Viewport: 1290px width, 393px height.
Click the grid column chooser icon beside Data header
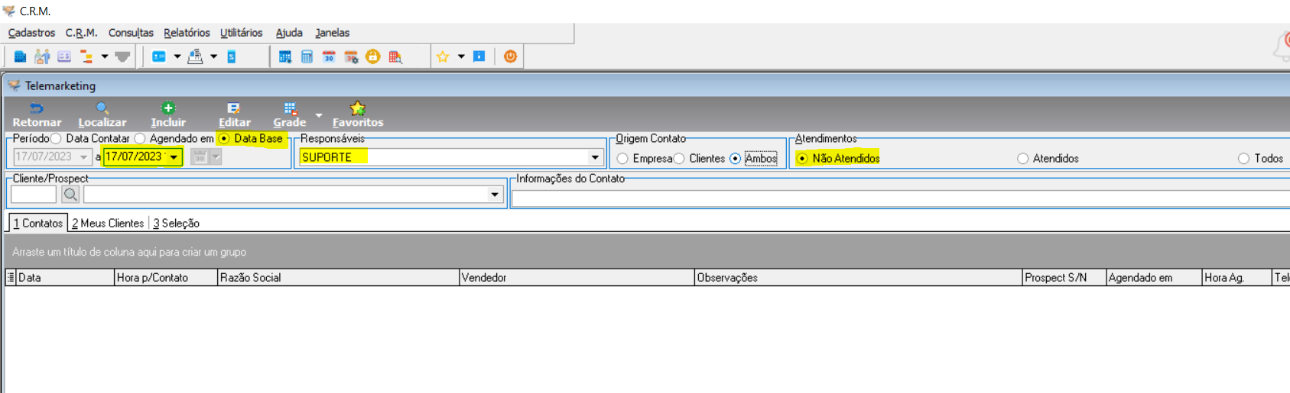11,278
